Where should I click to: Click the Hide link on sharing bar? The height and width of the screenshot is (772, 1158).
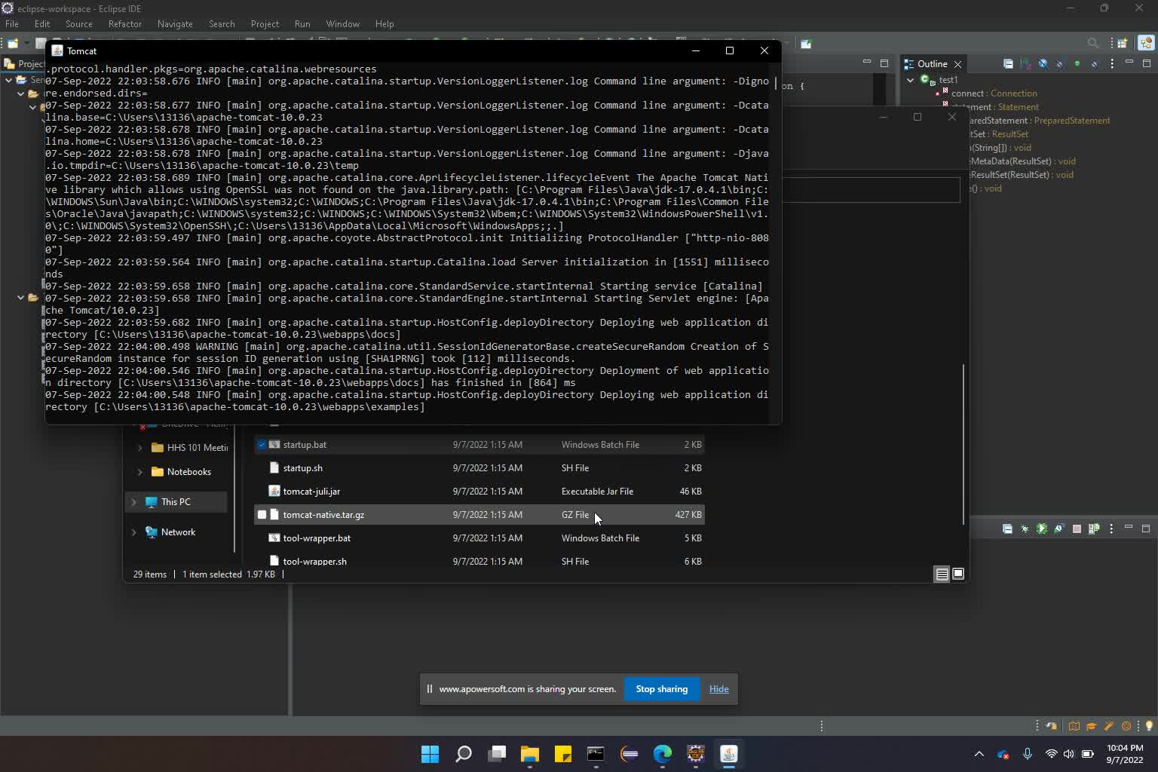[x=718, y=689]
